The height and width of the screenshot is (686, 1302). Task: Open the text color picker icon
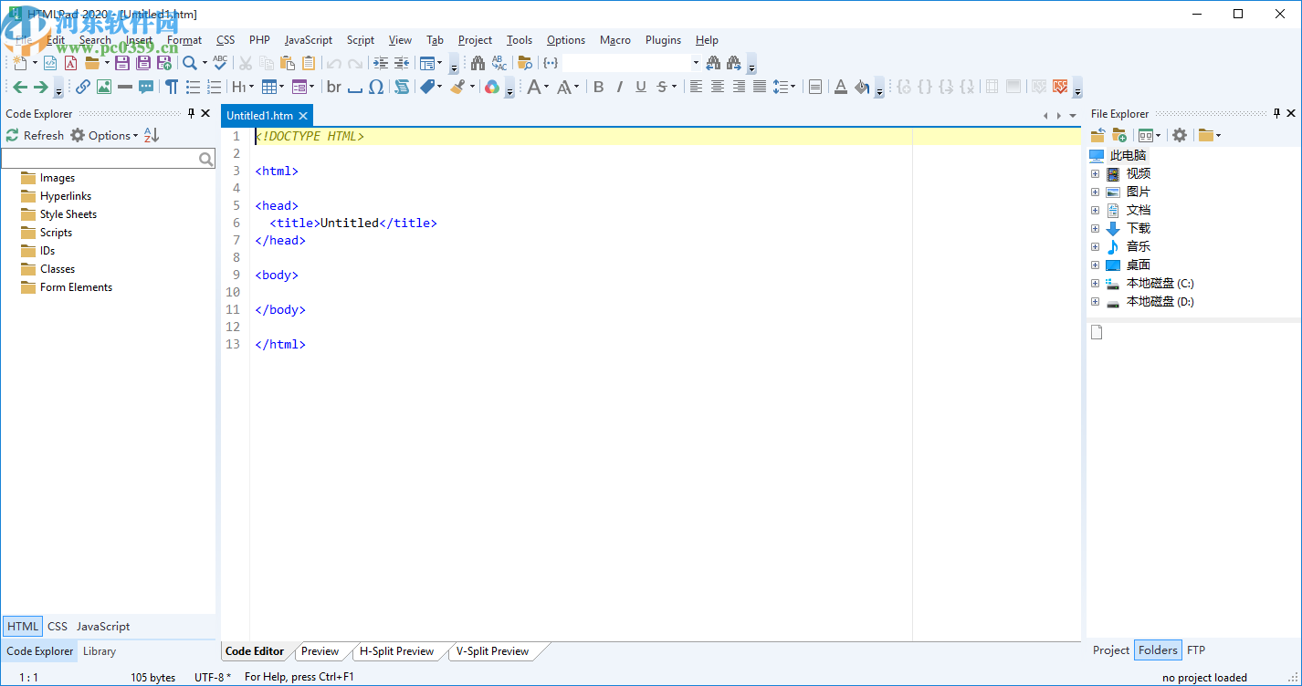[841, 87]
